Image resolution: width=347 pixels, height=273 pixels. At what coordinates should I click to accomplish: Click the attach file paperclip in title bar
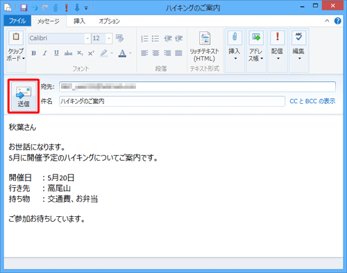pos(56,8)
